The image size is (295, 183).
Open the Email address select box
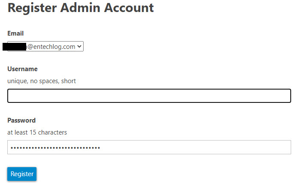tap(45, 46)
